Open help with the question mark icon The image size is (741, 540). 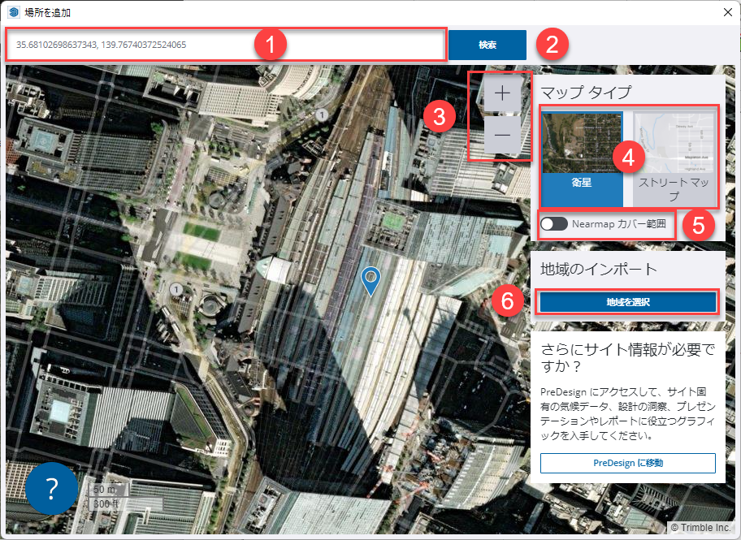pos(52,489)
